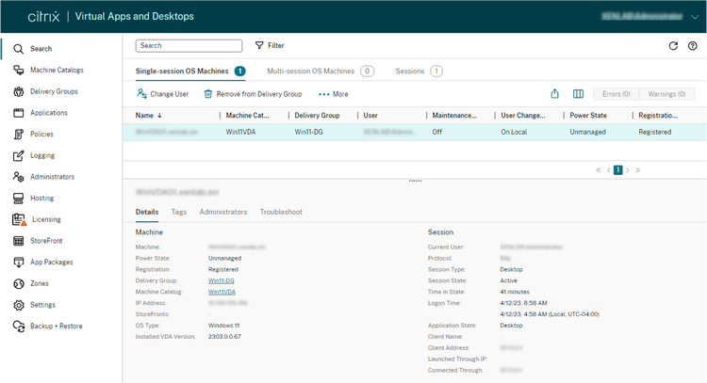Open the More actions ellipsis

coord(333,94)
